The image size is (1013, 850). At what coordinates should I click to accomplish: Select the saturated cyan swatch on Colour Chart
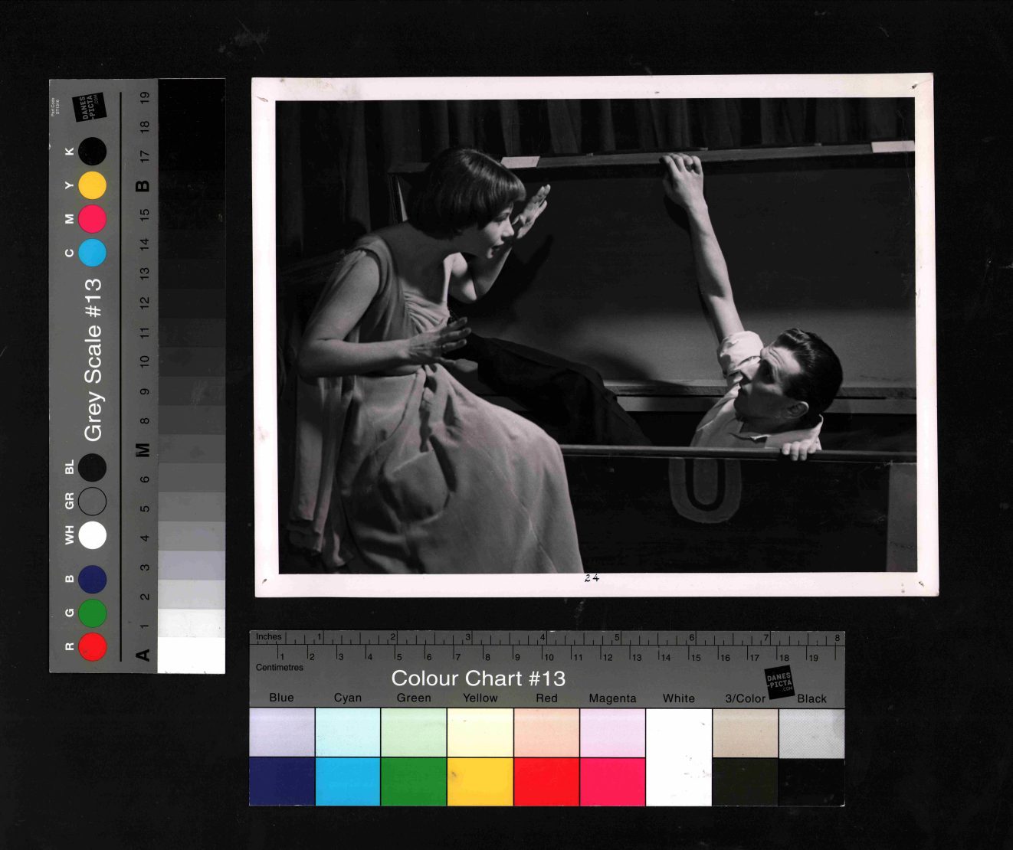pyautogui.click(x=347, y=782)
